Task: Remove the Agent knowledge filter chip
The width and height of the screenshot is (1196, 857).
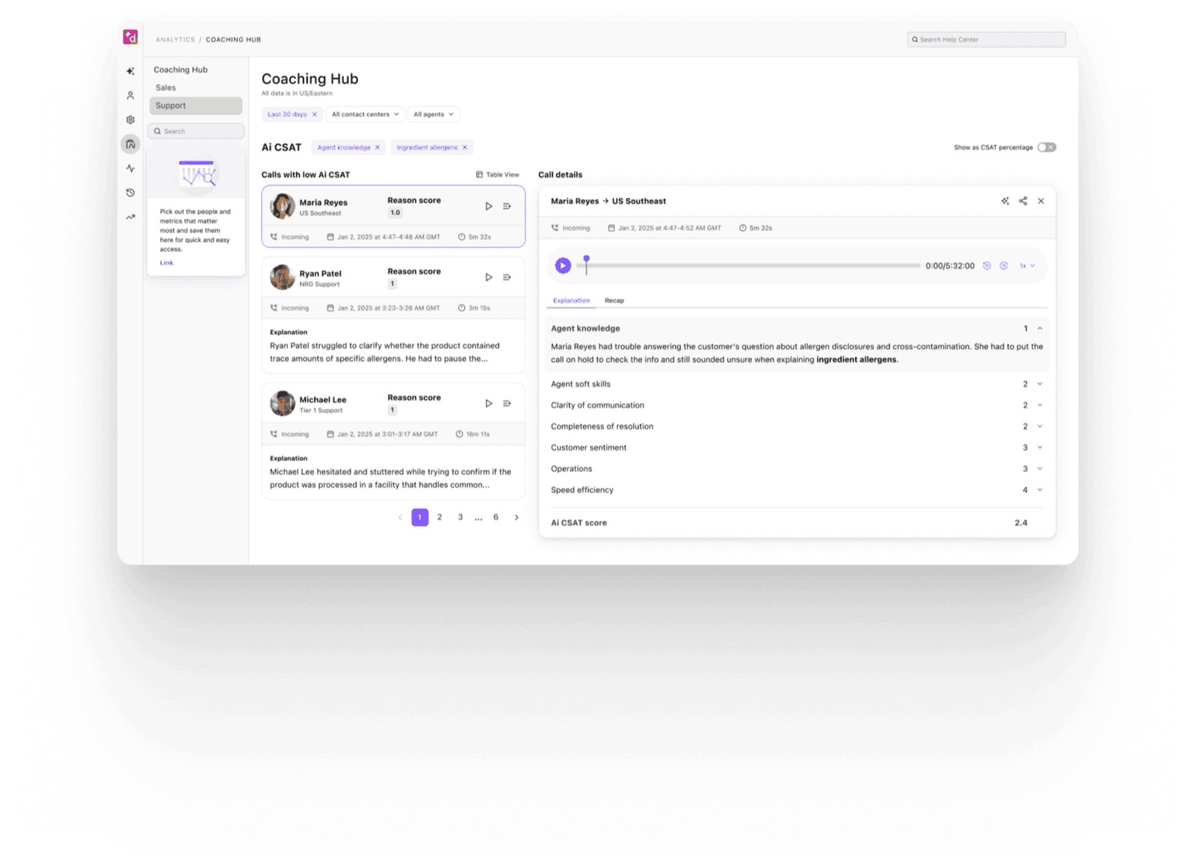Action: point(377,147)
